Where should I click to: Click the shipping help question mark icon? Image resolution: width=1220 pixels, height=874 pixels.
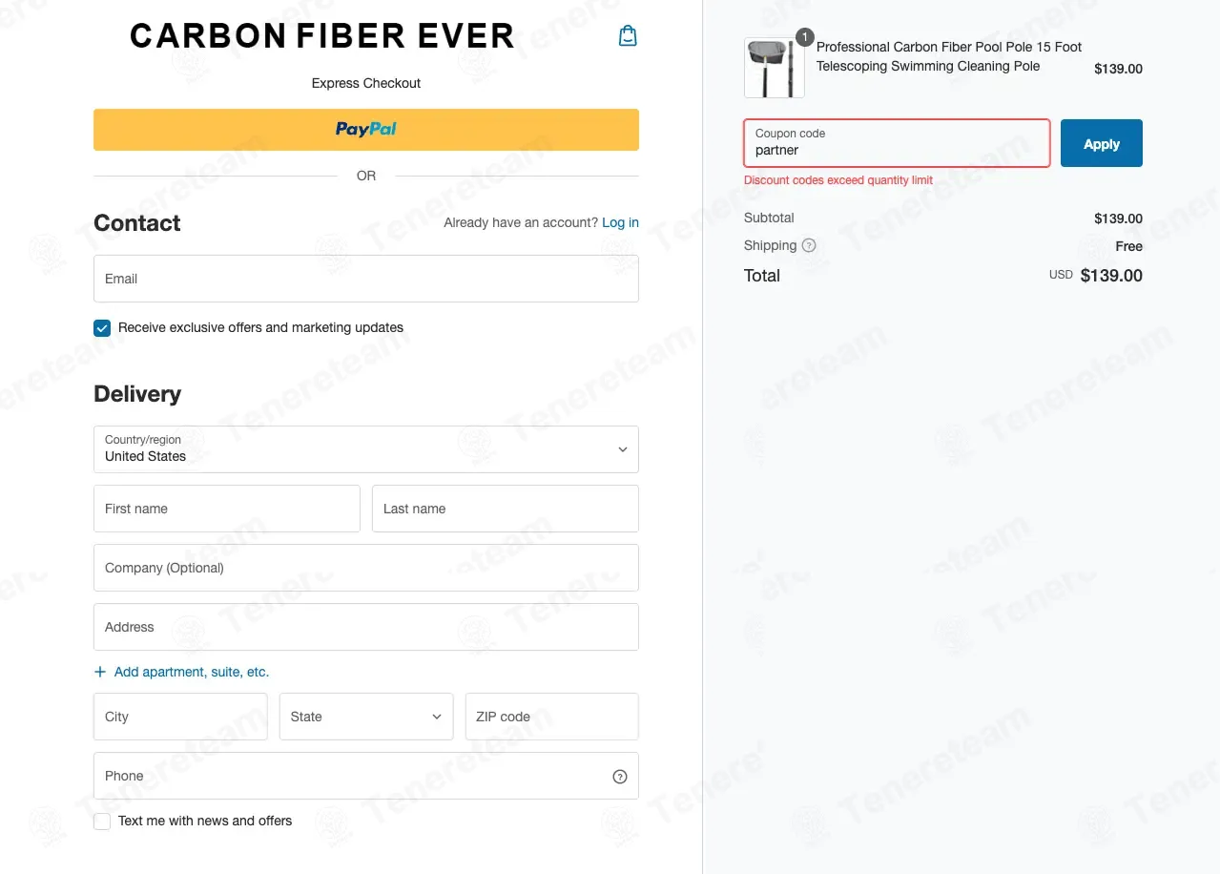pos(809,245)
